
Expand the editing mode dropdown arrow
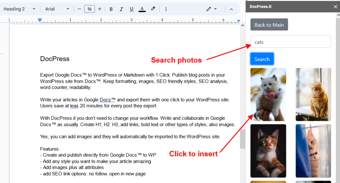coord(215,9)
